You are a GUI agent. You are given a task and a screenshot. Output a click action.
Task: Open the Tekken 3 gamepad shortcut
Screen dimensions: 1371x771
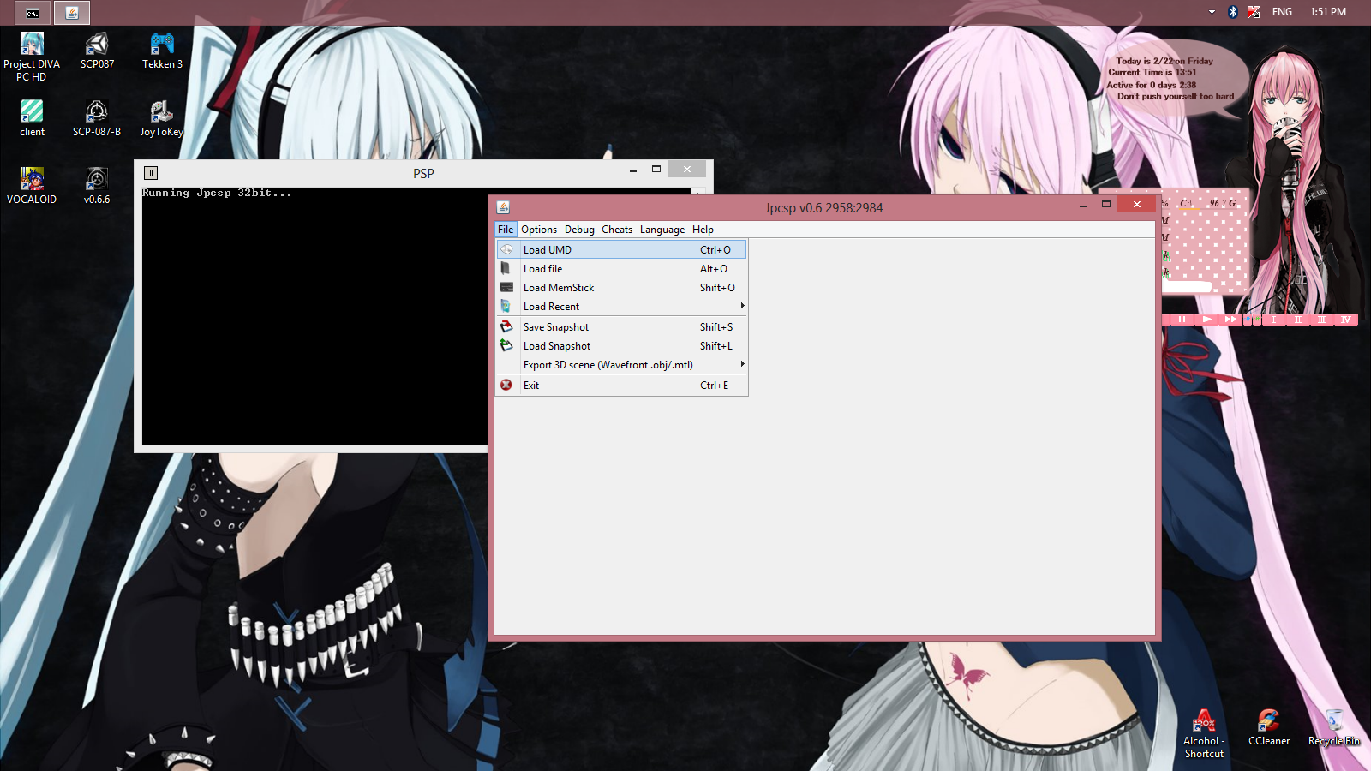point(162,51)
